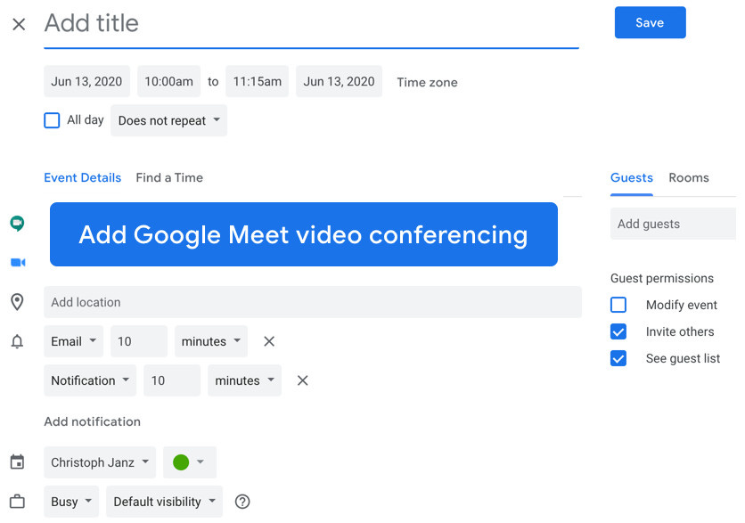Image resolution: width=745 pixels, height=523 pixels.
Task: Open the green event color picker
Action: pyautogui.click(x=190, y=462)
